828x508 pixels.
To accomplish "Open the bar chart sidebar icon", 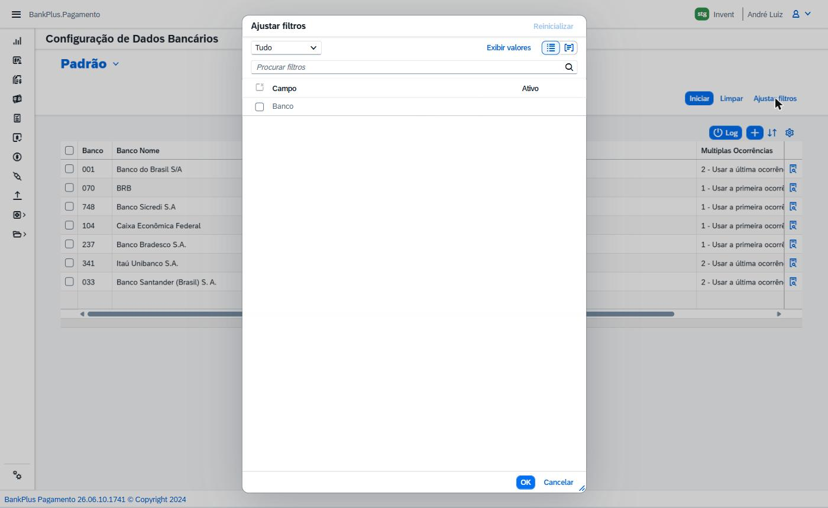I will [17, 41].
